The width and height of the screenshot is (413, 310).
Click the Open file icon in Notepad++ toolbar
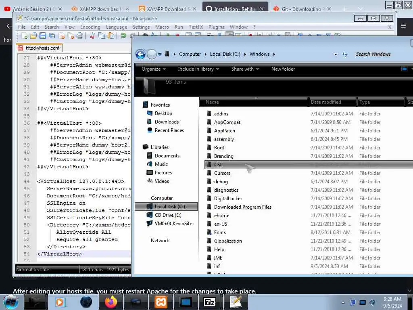tap(33, 36)
